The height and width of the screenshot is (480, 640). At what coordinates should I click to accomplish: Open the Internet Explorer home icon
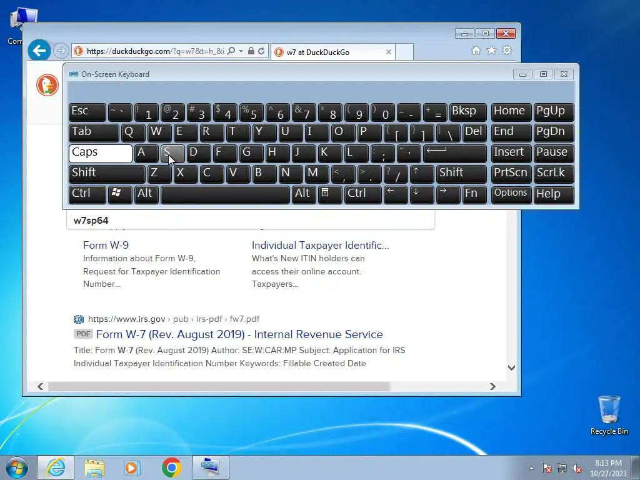[x=476, y=50]
